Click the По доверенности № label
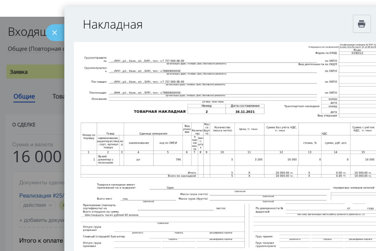Image resolution: width=376 pixels, height=251 pixels. (269, 208)
